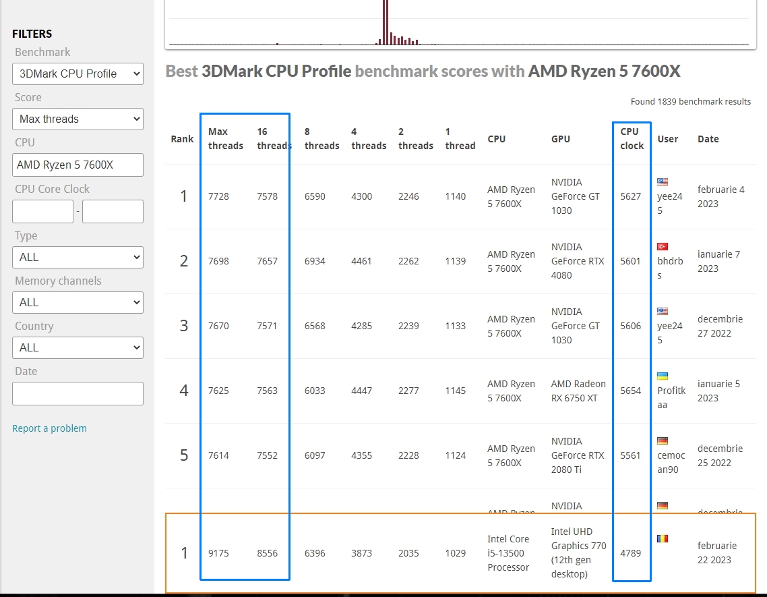The width and height of the screenshot is (767, 597).
Task: Open the Report a problem link
Action: (x=49, y=428)
